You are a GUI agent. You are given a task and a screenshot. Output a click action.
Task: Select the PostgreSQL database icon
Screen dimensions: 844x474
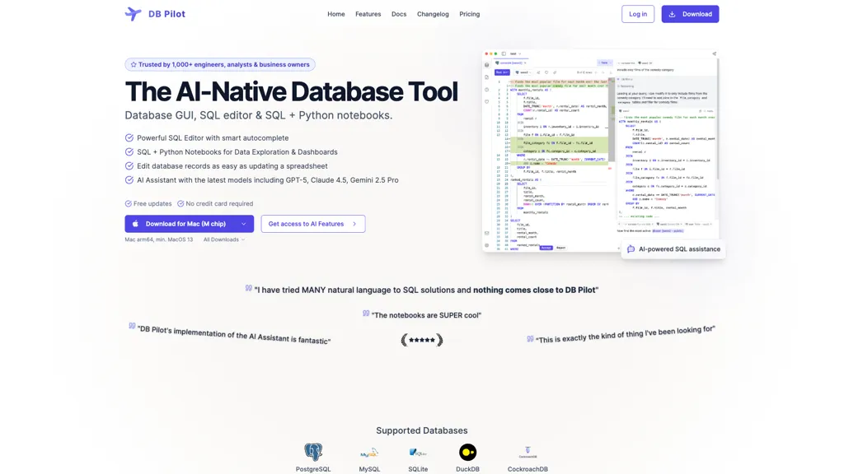point(313,452)
